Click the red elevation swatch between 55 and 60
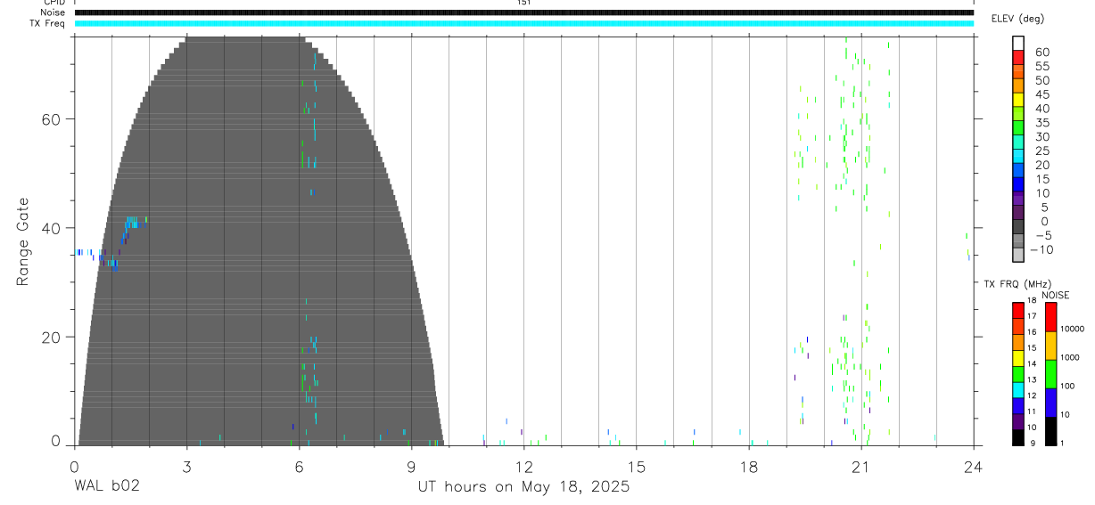The image size is (1095, 505). point(1018,59)
